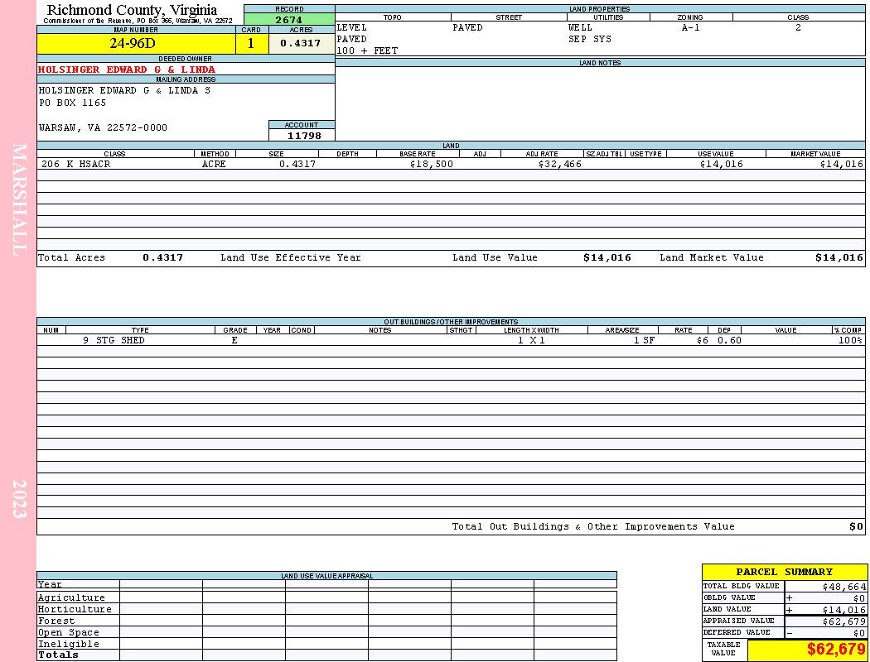Click the Land Use Value label

click(495, 257)
